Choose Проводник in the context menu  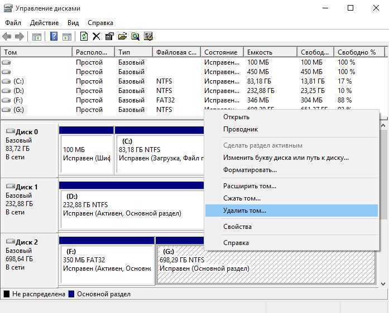tap(291, 129)
